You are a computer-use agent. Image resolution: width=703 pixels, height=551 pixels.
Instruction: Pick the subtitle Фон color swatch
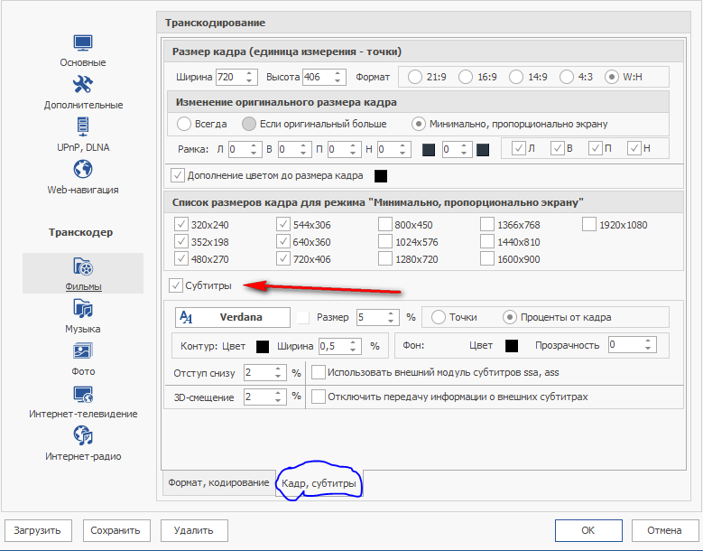(512, 345)
